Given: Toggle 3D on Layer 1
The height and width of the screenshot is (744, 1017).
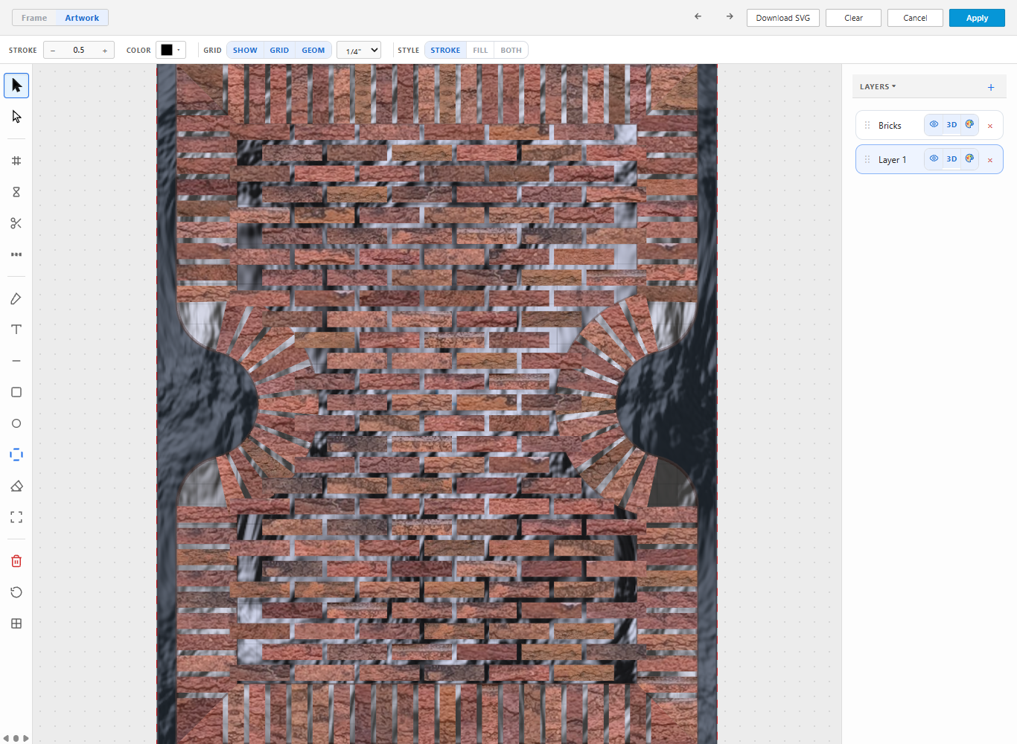Looking at the screenshot, I should coord(951,158).
